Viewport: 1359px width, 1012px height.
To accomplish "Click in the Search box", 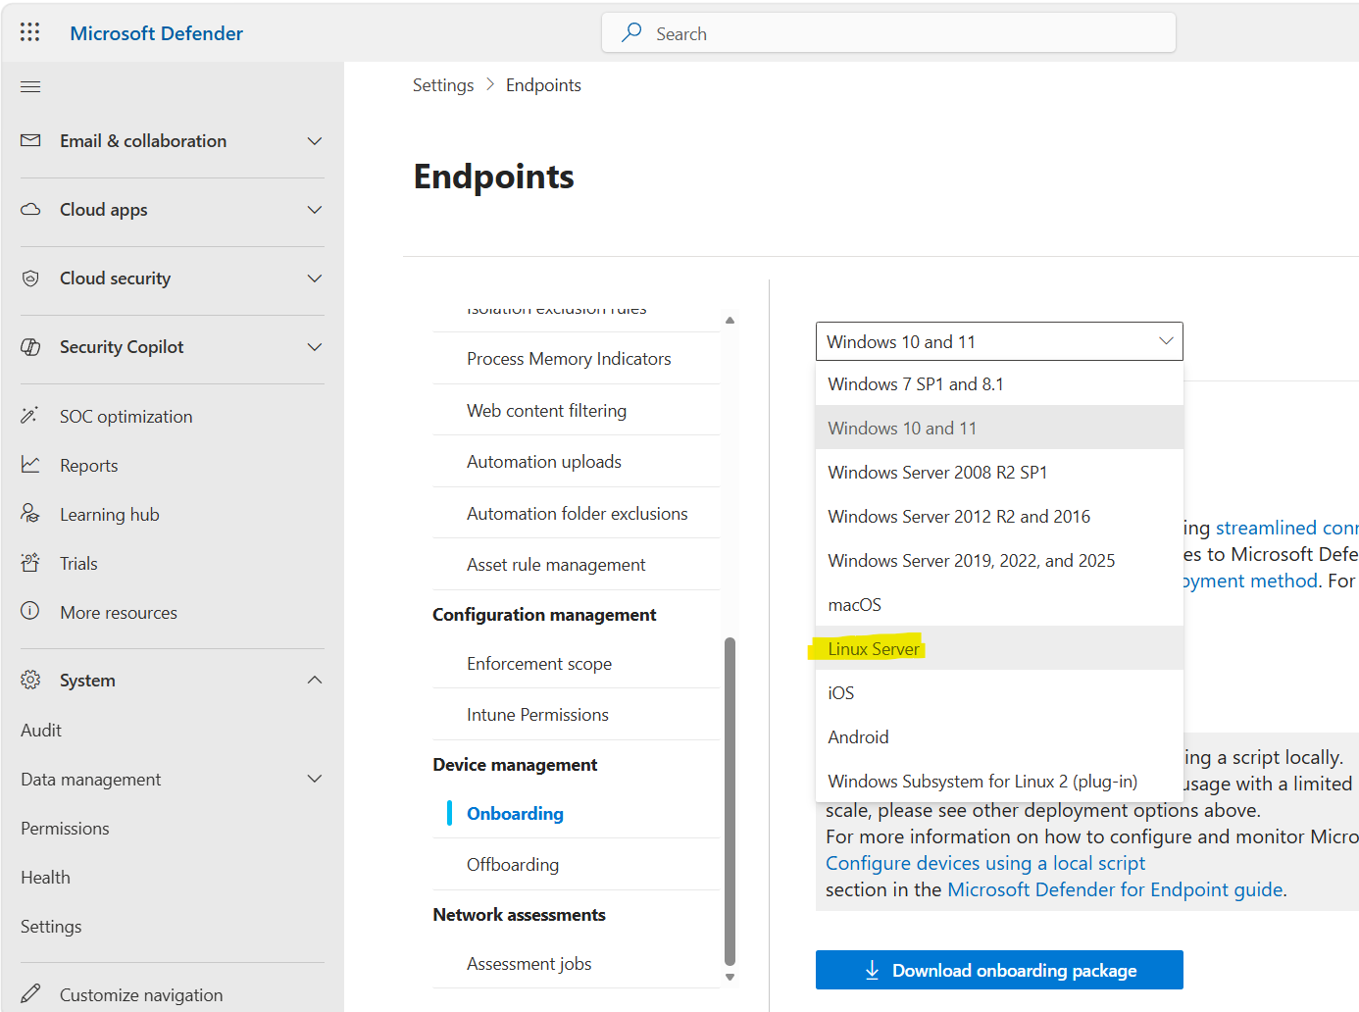I will point(888,32).
